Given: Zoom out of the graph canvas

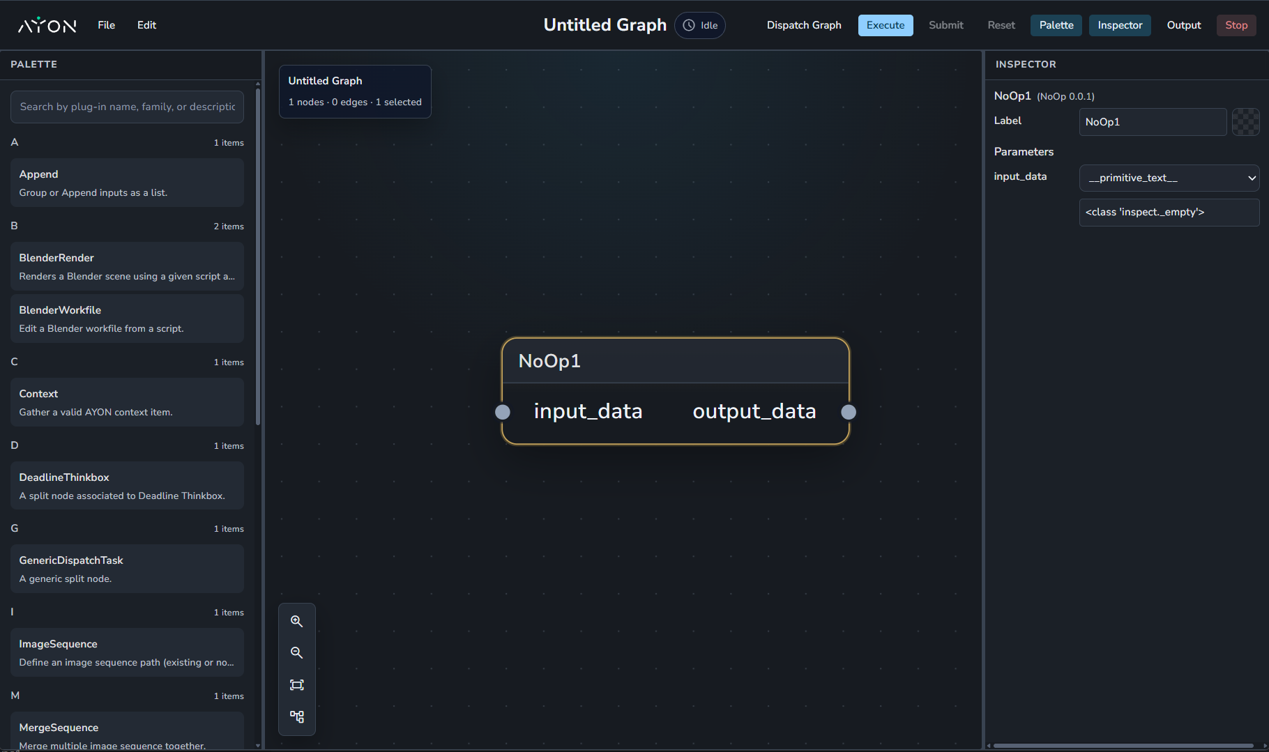Looking at the screenshot, I should (297, 653).
